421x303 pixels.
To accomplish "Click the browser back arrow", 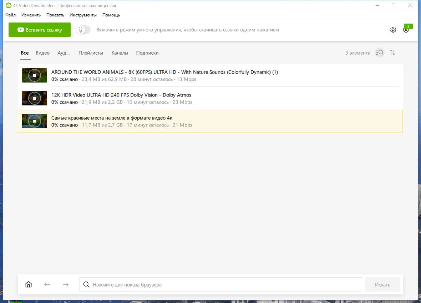I will (x=47, y=284).
